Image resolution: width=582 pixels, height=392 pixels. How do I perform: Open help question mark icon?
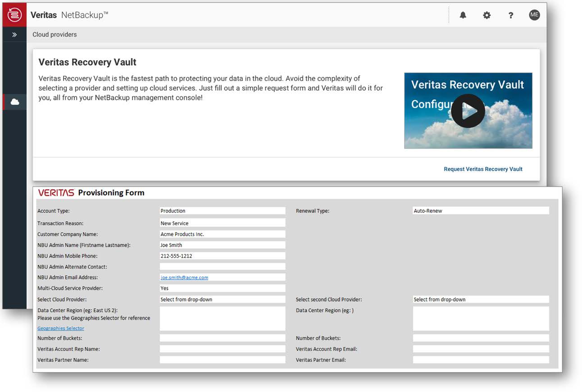coord(510,15)
